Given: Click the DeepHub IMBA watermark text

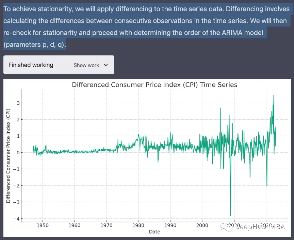Looking at the screenshot, I should point(261,227).
